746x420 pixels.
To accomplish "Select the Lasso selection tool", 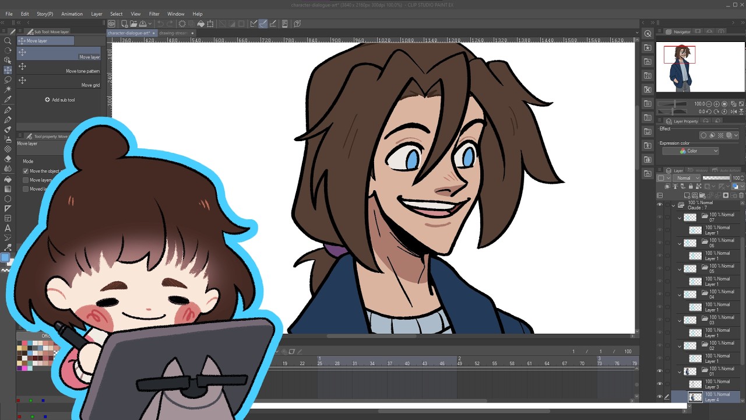I will tap(8, 80).
